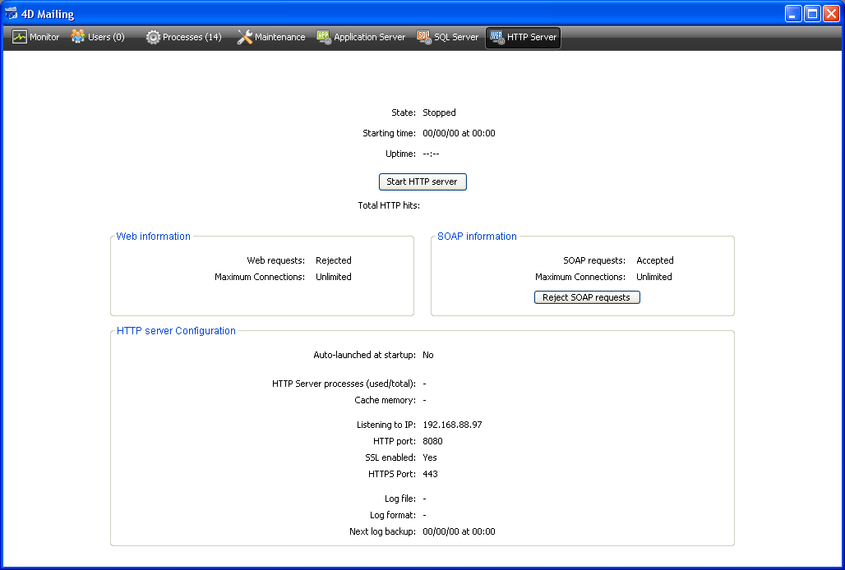This screenshot has width=845, height=570.
Task: Click the 'SOAP requests:' label
Action: tap(594, 260)
